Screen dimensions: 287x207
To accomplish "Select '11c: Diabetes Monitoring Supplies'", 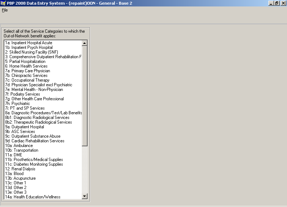I will coord(43,164).
